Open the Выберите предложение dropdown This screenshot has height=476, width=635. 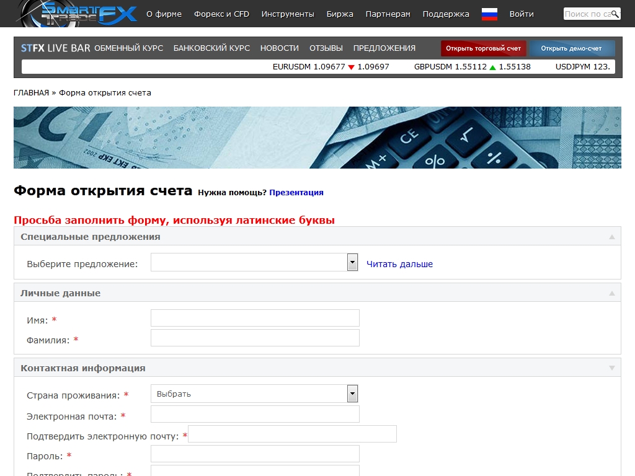click(352, 262)
